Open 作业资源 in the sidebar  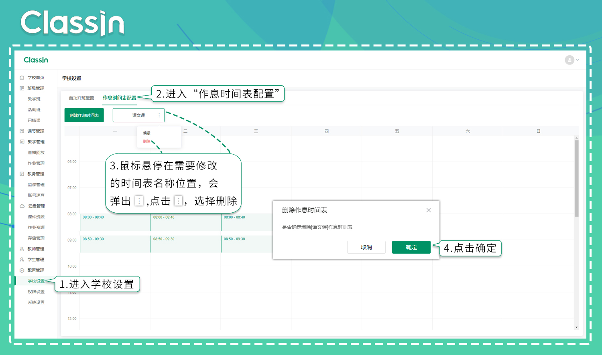tap(36, 228)
